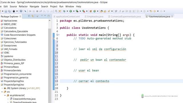Screen dimensions: 183x103
Task: Click the Suspend debug icon
Action: click(x=34, y=11)
